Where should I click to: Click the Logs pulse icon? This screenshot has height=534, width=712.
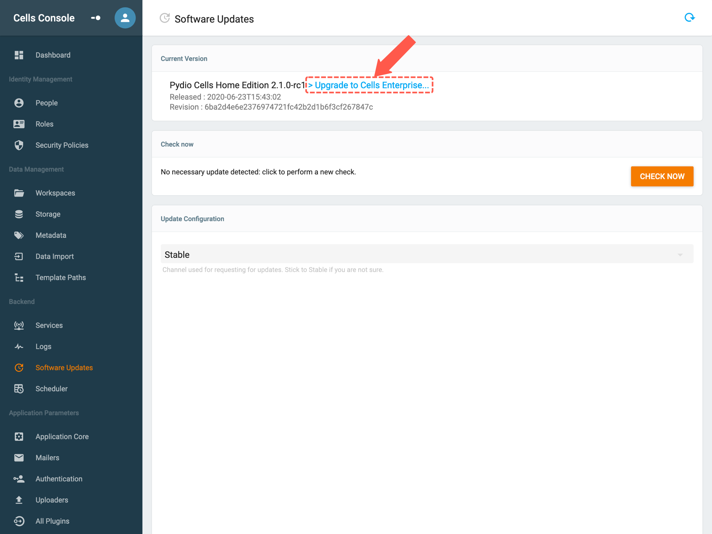tap(19, 346)
